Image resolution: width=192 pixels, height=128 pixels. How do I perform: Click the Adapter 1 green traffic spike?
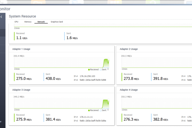click(x=106, y=63)
